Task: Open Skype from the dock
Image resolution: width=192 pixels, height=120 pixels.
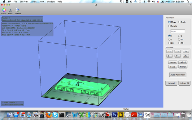Action: 55,115
